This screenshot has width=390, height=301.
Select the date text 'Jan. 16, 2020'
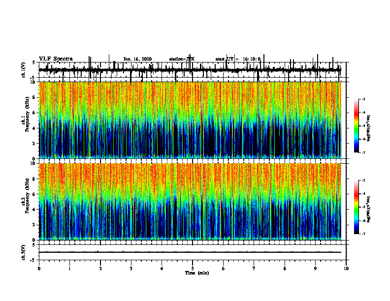137,59
